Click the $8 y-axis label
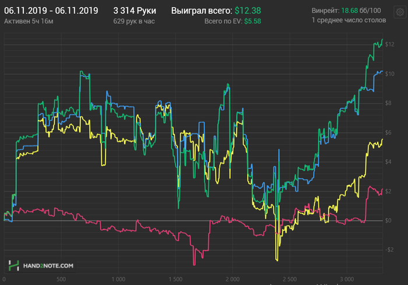This screenshot has width=408, height=285. (x=388, y=104)
